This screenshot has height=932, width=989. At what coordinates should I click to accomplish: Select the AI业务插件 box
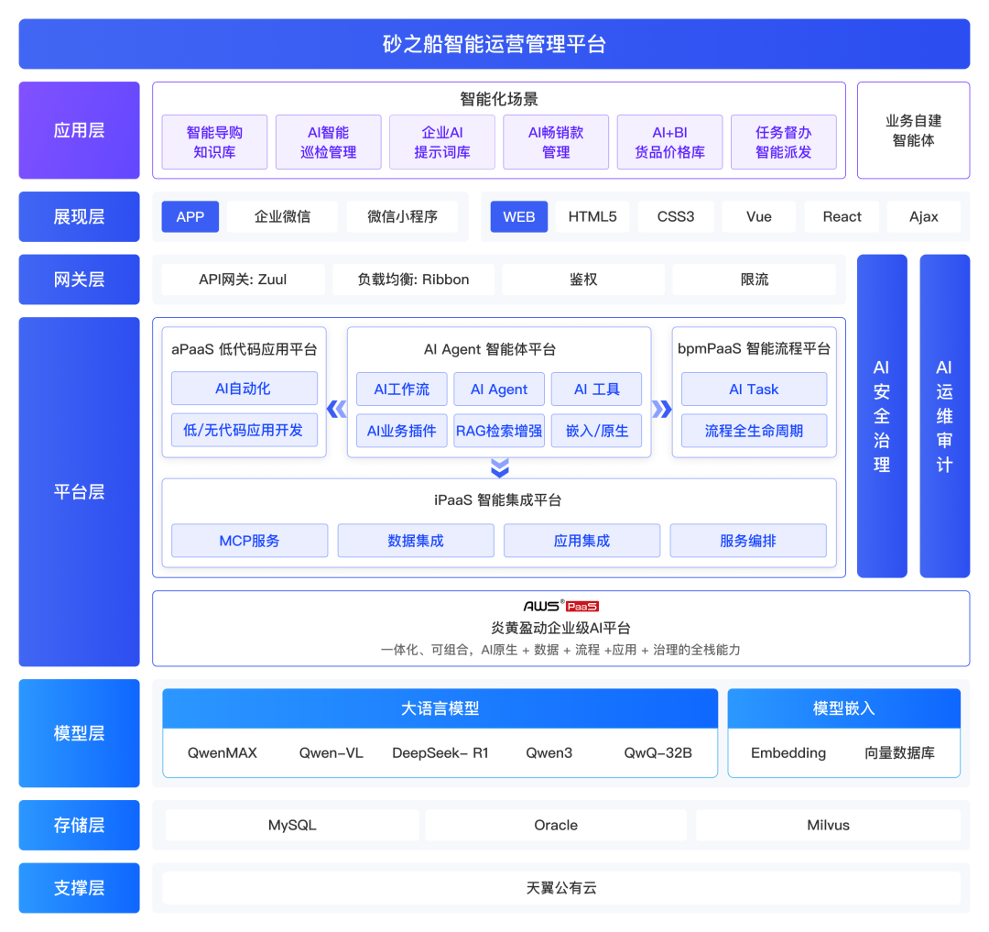tap(402, 431)
